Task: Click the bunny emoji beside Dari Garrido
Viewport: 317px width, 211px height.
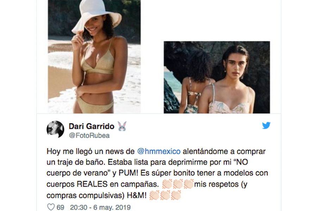Action: pyautogui.click(x=122, y=126)
